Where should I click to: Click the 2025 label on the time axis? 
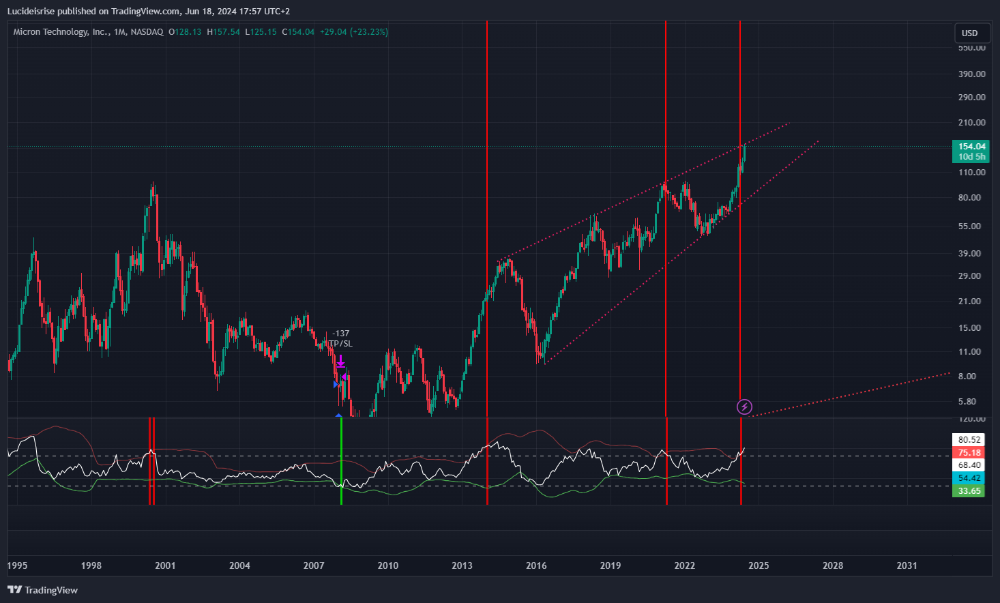click(x=759, y=565)
